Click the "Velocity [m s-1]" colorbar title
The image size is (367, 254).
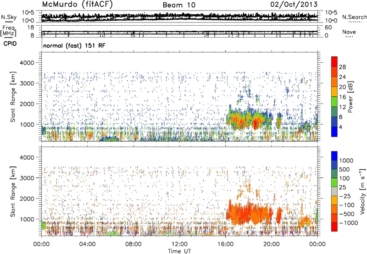363,191
